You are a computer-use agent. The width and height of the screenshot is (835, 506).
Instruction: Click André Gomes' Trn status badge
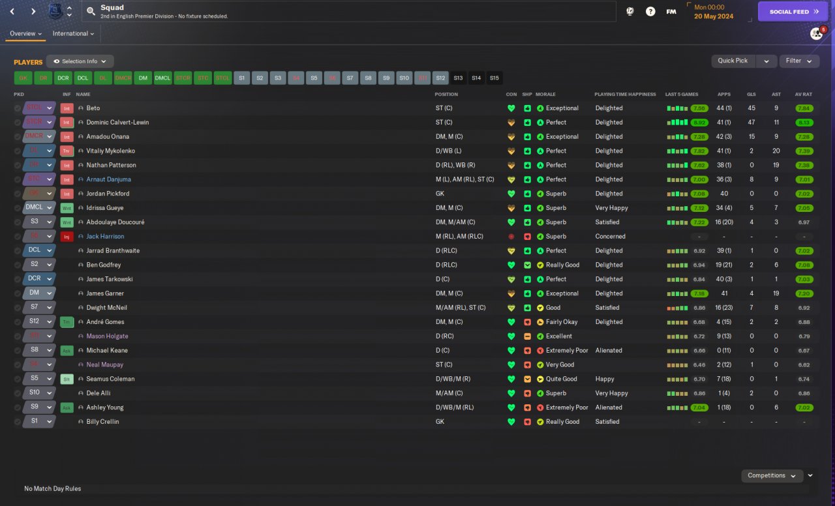pos(67,322)
